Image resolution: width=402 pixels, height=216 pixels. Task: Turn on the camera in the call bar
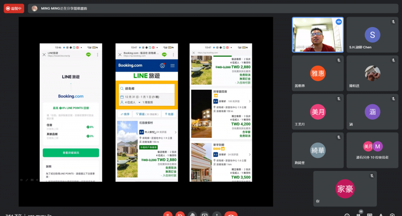(181, 214)
